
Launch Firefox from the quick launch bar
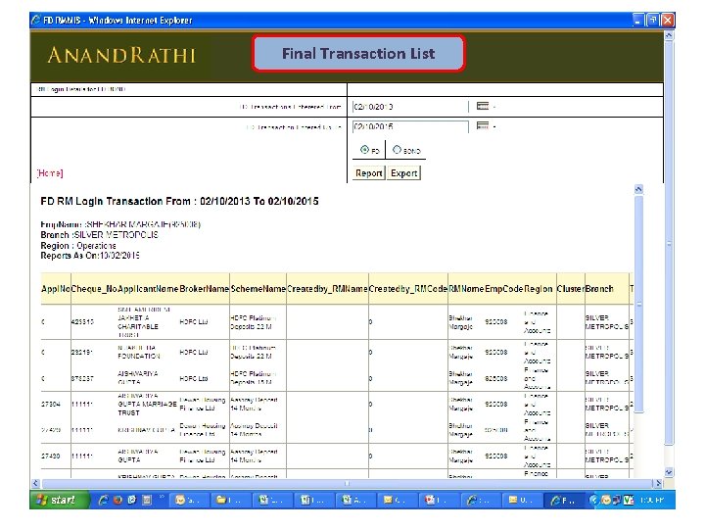click(117, 500)
